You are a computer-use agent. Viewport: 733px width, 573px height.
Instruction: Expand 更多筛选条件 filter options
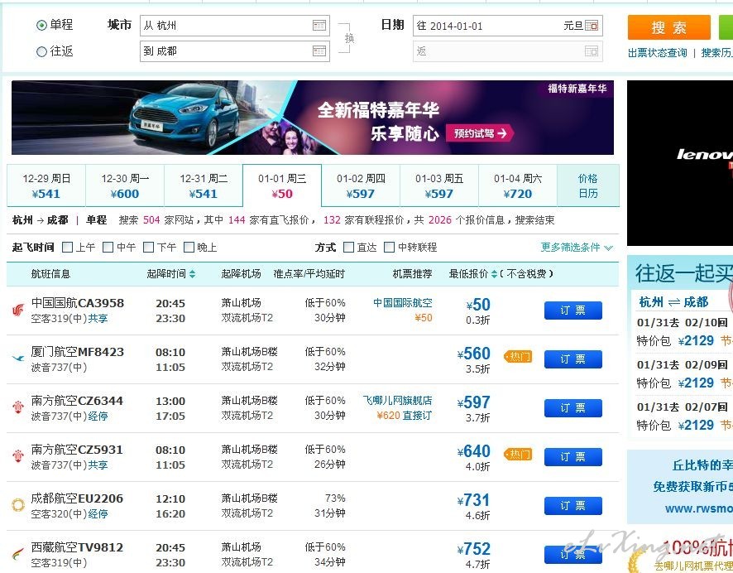point(577,247)
